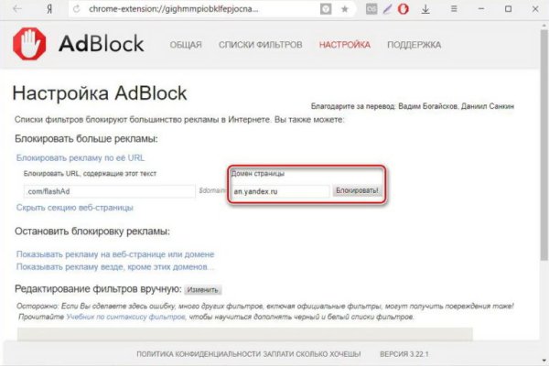Image resolution: width=549 pixels, height=366 pixels.
Task: Focus the URL text field containing com/flashAd
Action: [110, 191]
